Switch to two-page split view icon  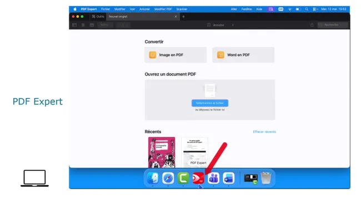pyautogui.click(x=92, y=25)
